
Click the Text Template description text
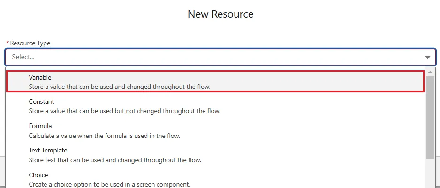(115, 160)
